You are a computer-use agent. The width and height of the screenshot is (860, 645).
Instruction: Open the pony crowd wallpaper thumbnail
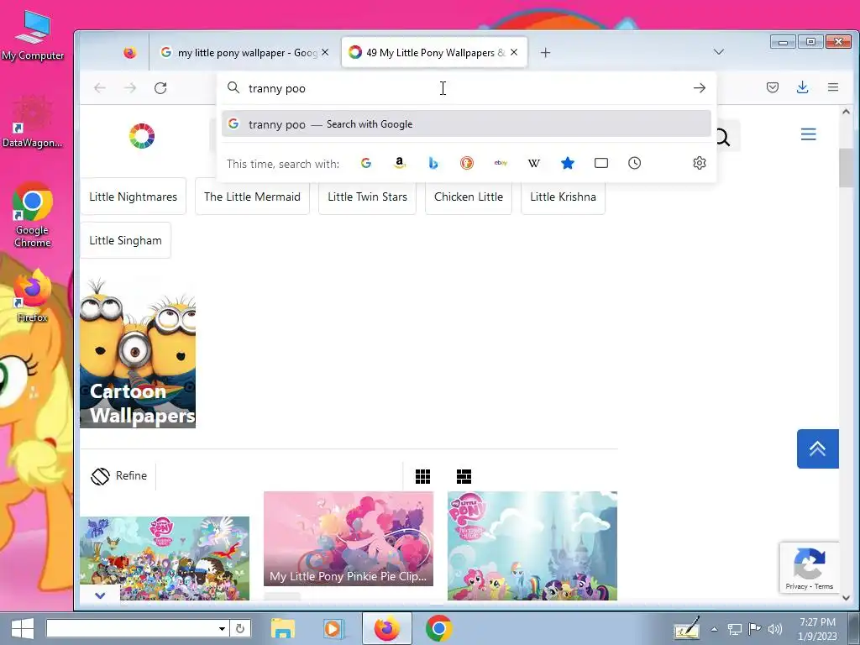coord(165,558)
